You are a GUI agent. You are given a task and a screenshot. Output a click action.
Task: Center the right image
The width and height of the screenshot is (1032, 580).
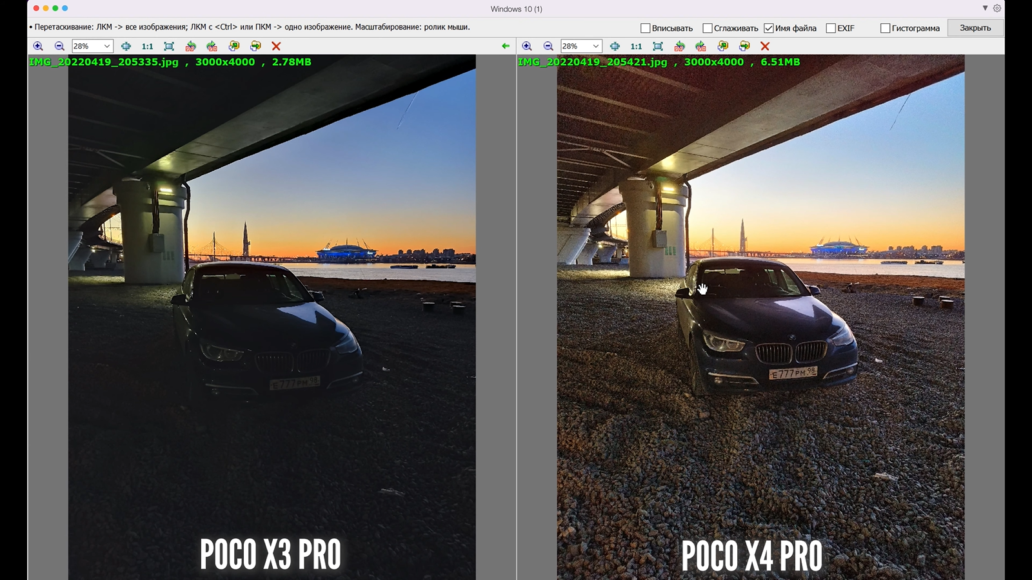(x=615, y=46)
